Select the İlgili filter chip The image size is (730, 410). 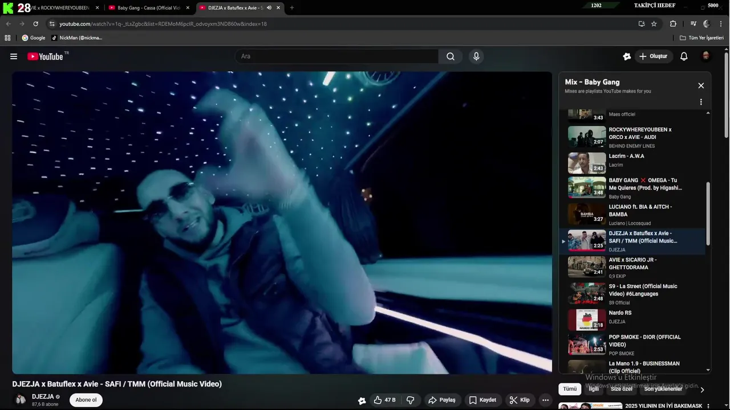coord(594,389)
